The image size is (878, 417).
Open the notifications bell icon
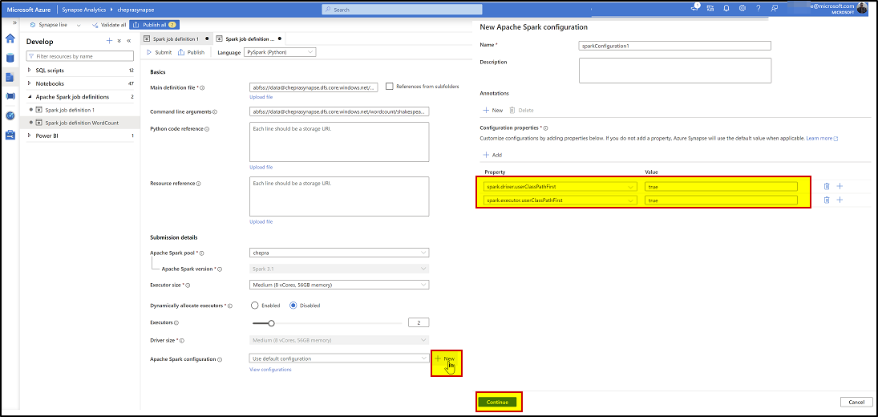[x=726, y=8]
